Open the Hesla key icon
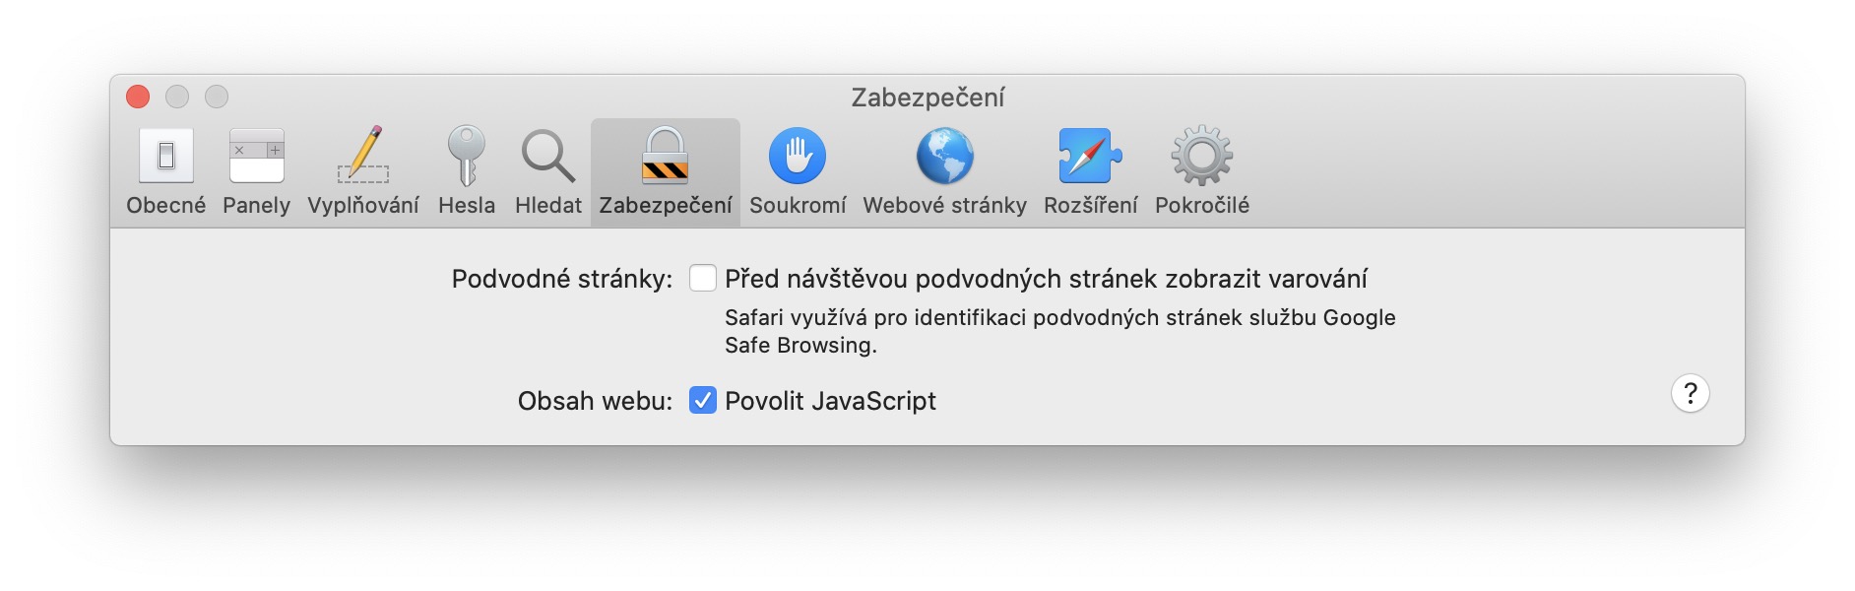This screenshot has width=1855, height=591. coord(467,156)
